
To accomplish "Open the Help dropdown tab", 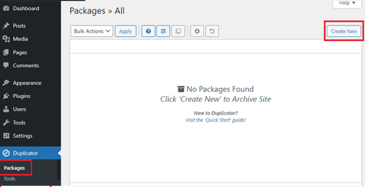I will click(347, 3).
